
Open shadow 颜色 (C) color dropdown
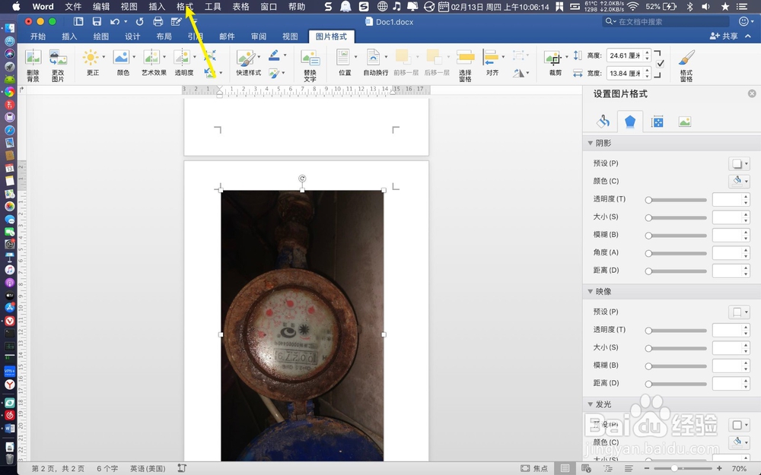tap(739, 181)
